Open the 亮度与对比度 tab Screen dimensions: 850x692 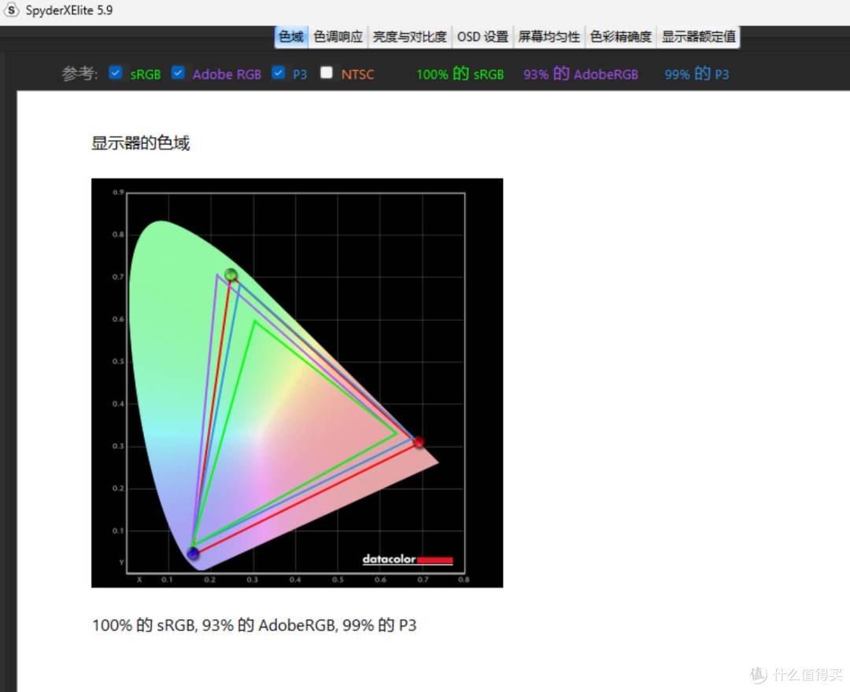tap(410, 37)
